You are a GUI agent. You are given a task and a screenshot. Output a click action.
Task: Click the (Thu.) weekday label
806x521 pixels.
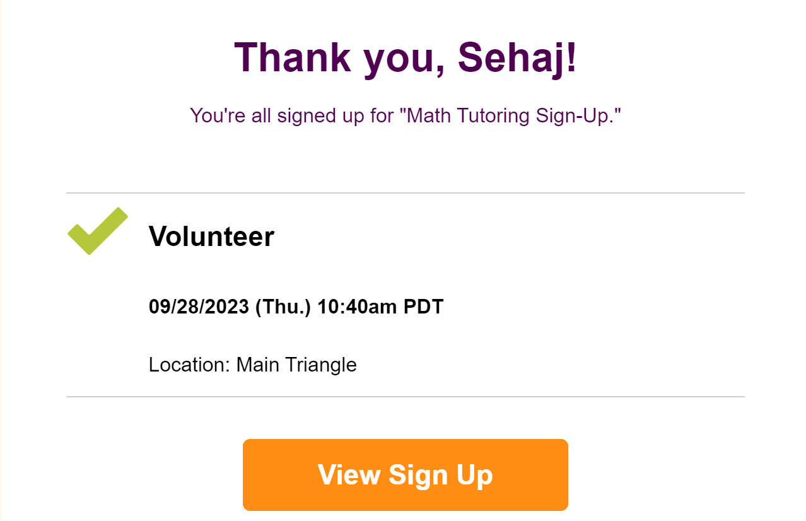(x=283, y=307)
